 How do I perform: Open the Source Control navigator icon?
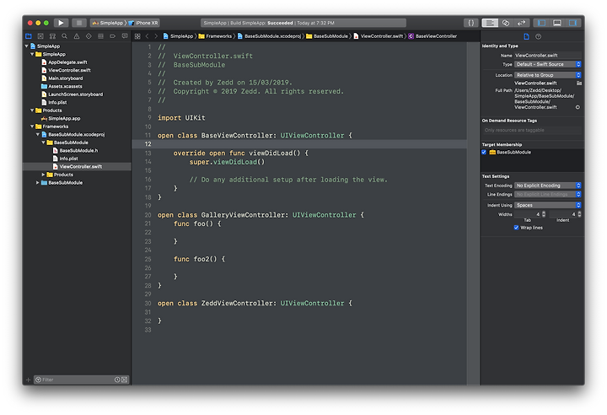40,36
